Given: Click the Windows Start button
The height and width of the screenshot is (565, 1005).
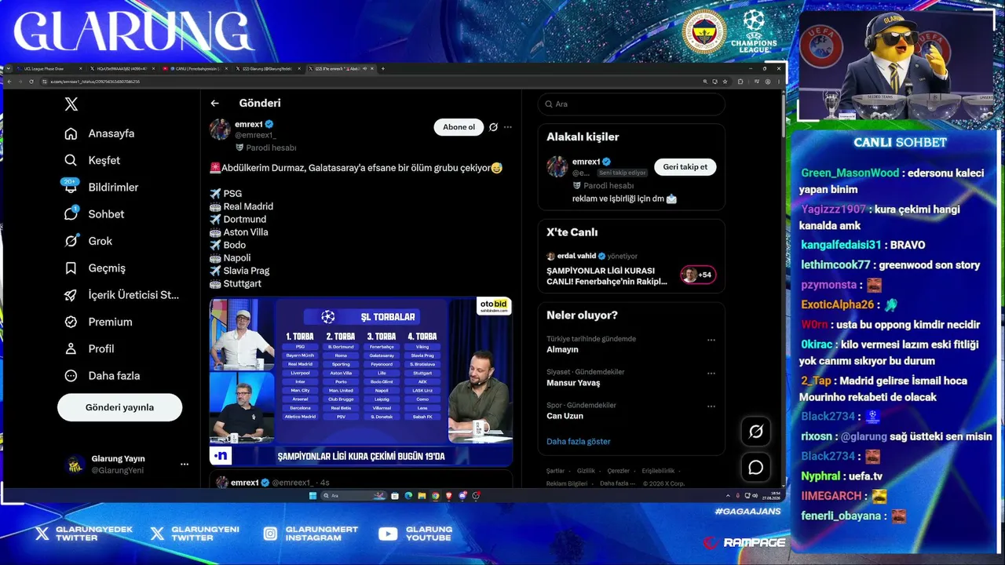Looking at the screenshot, I should pos(312,496).
